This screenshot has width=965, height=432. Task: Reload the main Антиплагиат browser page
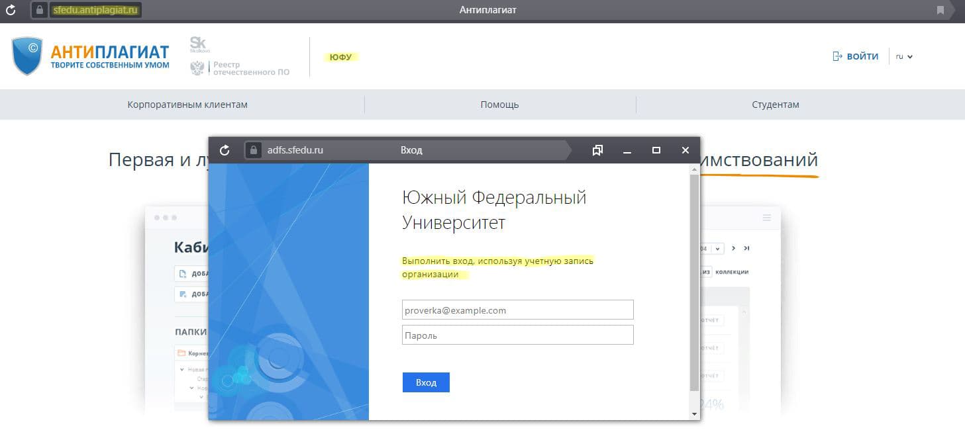[x=10, y=10]
